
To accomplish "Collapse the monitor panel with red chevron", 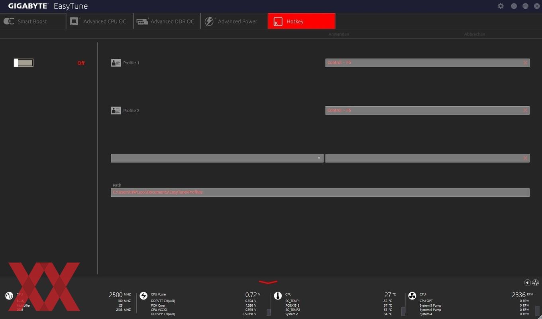I will click(x=268, y=282).
